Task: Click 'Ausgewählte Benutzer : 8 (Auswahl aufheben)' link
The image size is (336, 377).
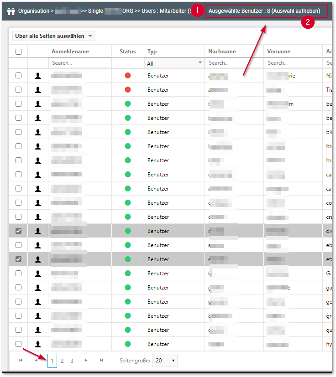Action: click(x=264, y=11)
